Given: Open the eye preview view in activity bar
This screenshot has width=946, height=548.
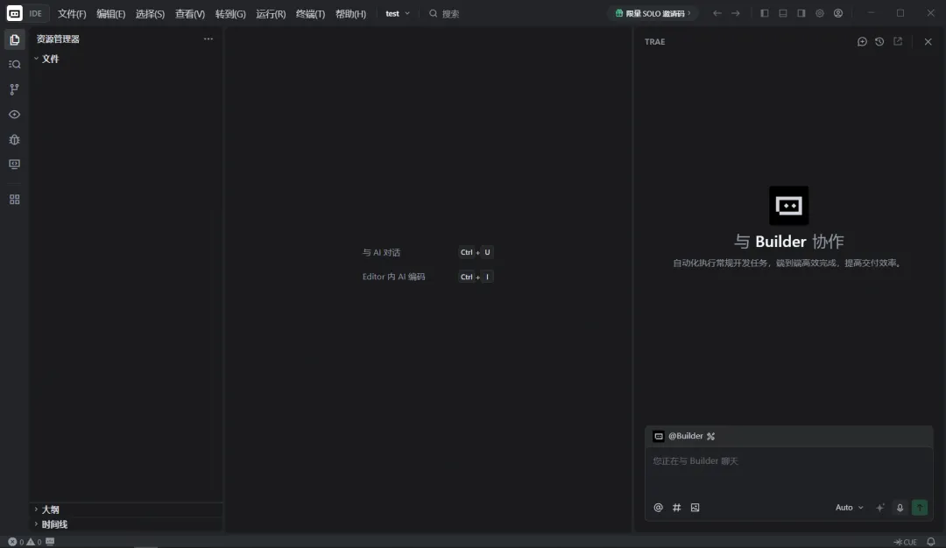Looking at the screenshot, I should click(15, 115).
